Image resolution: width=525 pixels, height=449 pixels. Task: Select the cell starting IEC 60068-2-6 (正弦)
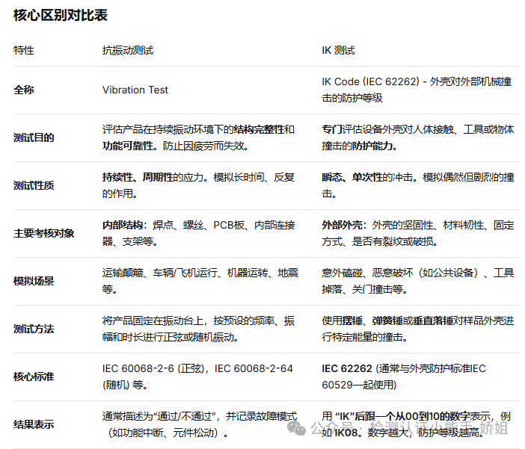coord(197,377)
